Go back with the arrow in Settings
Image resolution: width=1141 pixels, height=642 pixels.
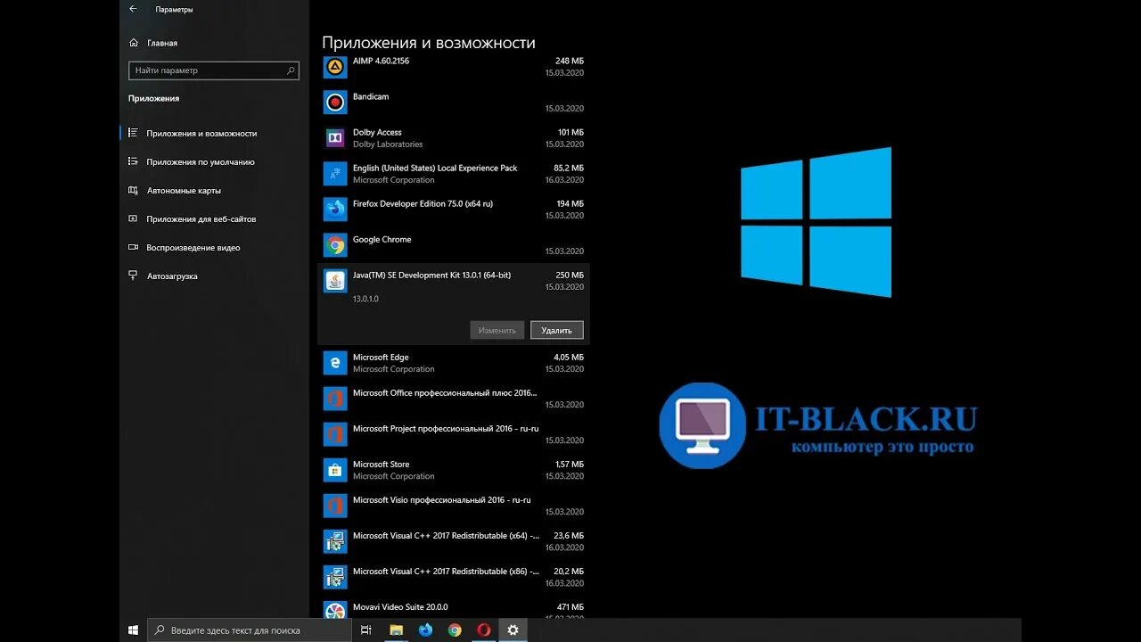(133, 9)
